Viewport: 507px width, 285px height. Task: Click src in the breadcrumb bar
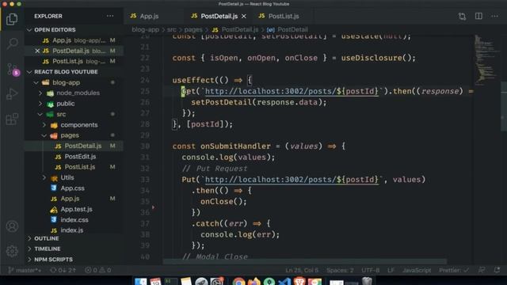(x=171, y=30)
